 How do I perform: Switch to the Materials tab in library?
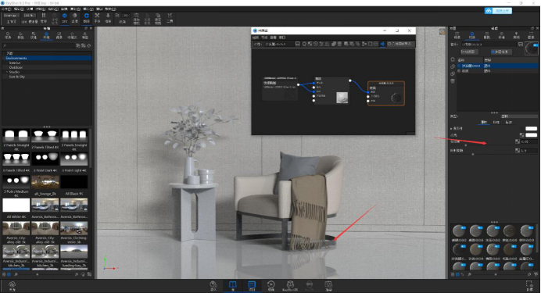pos(8,35)
